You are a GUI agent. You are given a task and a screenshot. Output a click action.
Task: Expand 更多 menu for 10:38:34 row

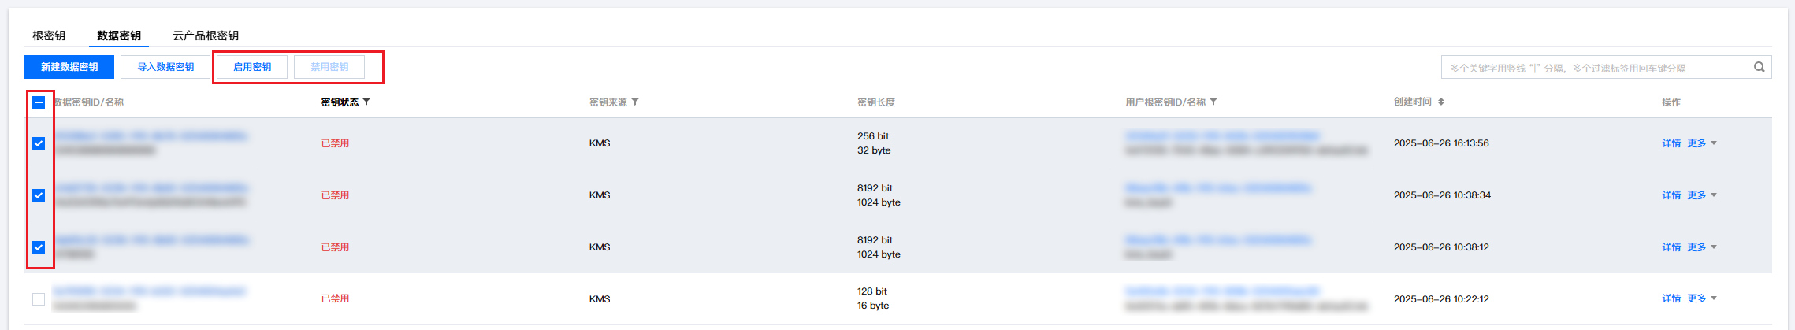click(x=1701, y=195)
